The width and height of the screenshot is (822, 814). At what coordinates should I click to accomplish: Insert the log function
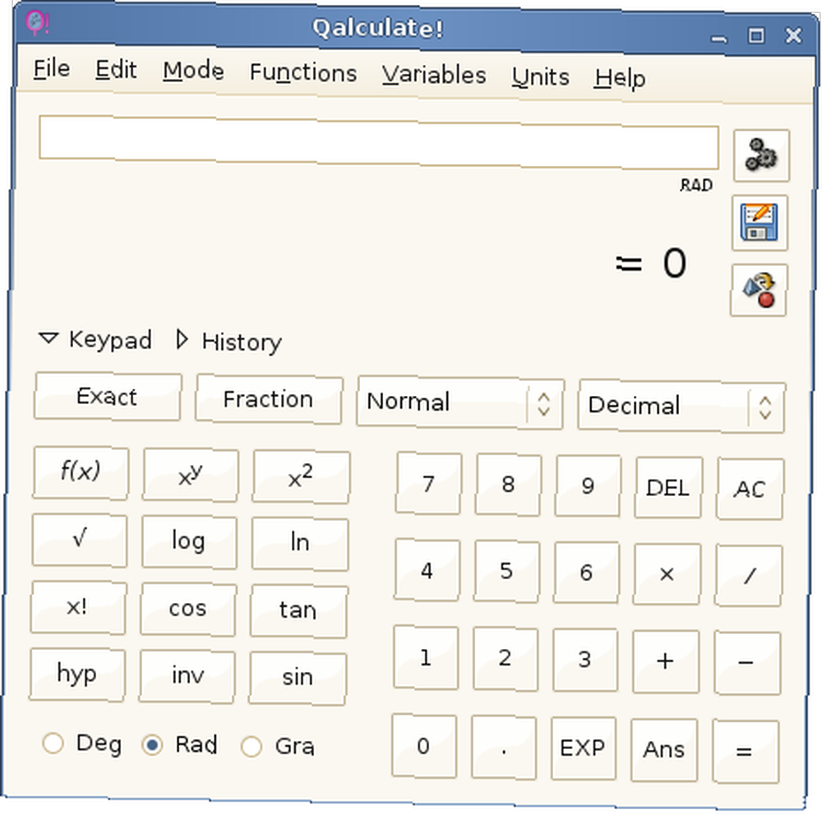coord(189,541)
